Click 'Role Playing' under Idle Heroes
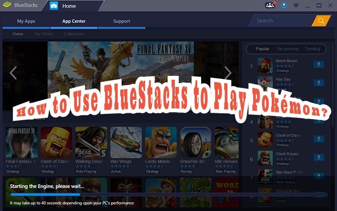 [x=225, y=172]
